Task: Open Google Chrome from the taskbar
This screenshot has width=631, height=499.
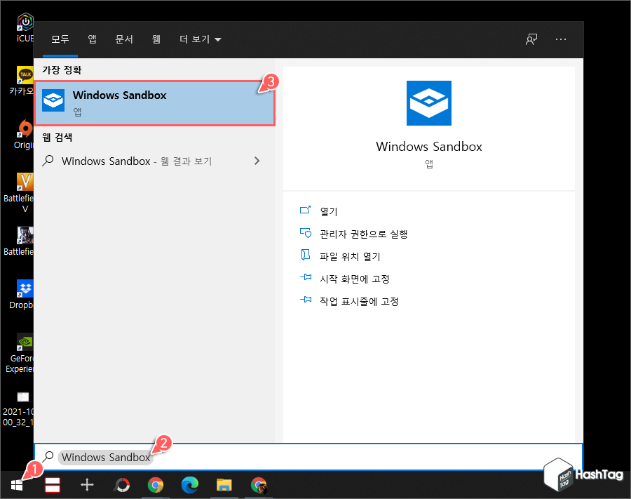Action: pyautogui.click(x=156, y=485)
